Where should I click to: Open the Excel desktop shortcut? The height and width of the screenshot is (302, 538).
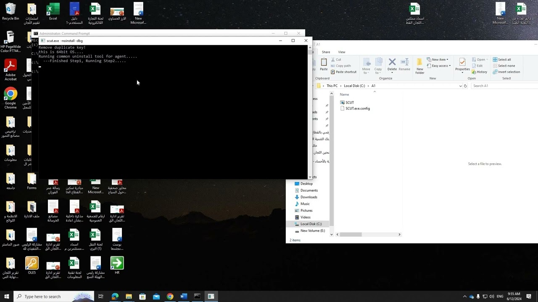(53, 12)
